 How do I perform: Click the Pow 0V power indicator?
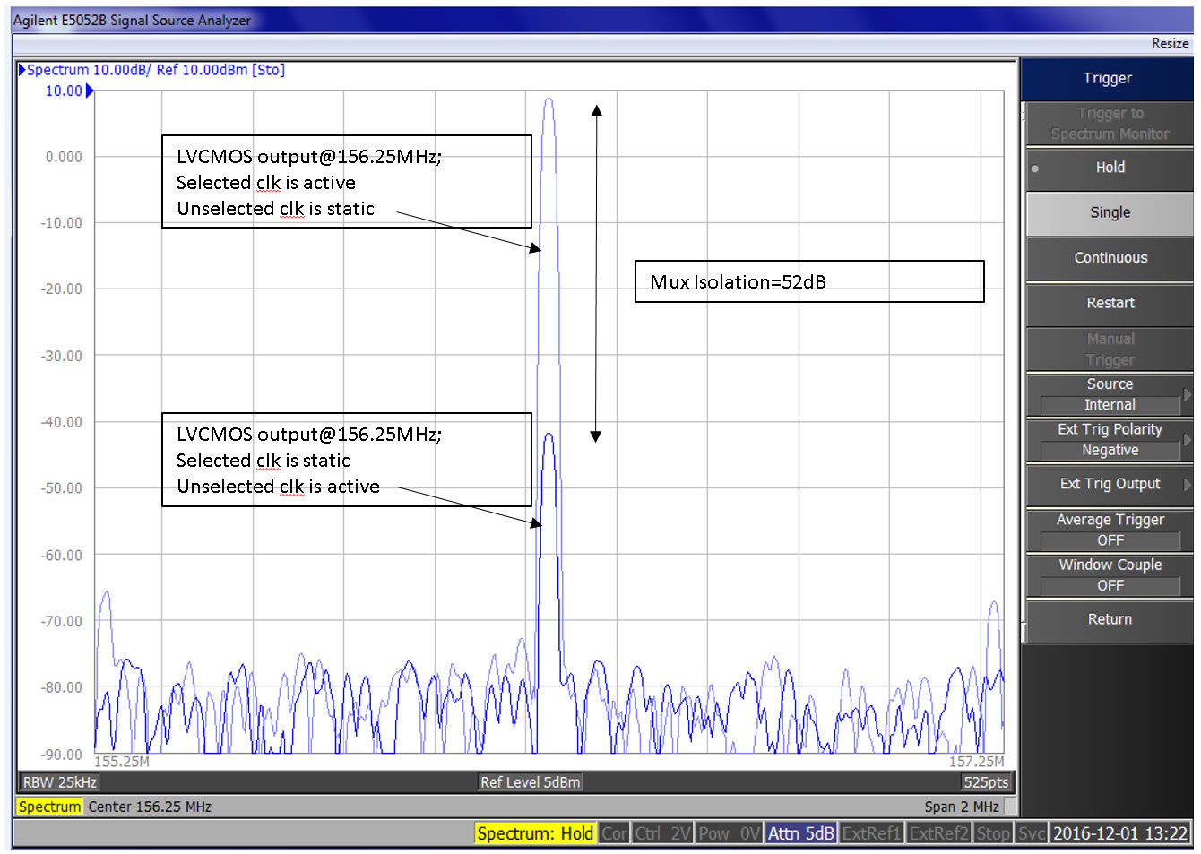729,832
